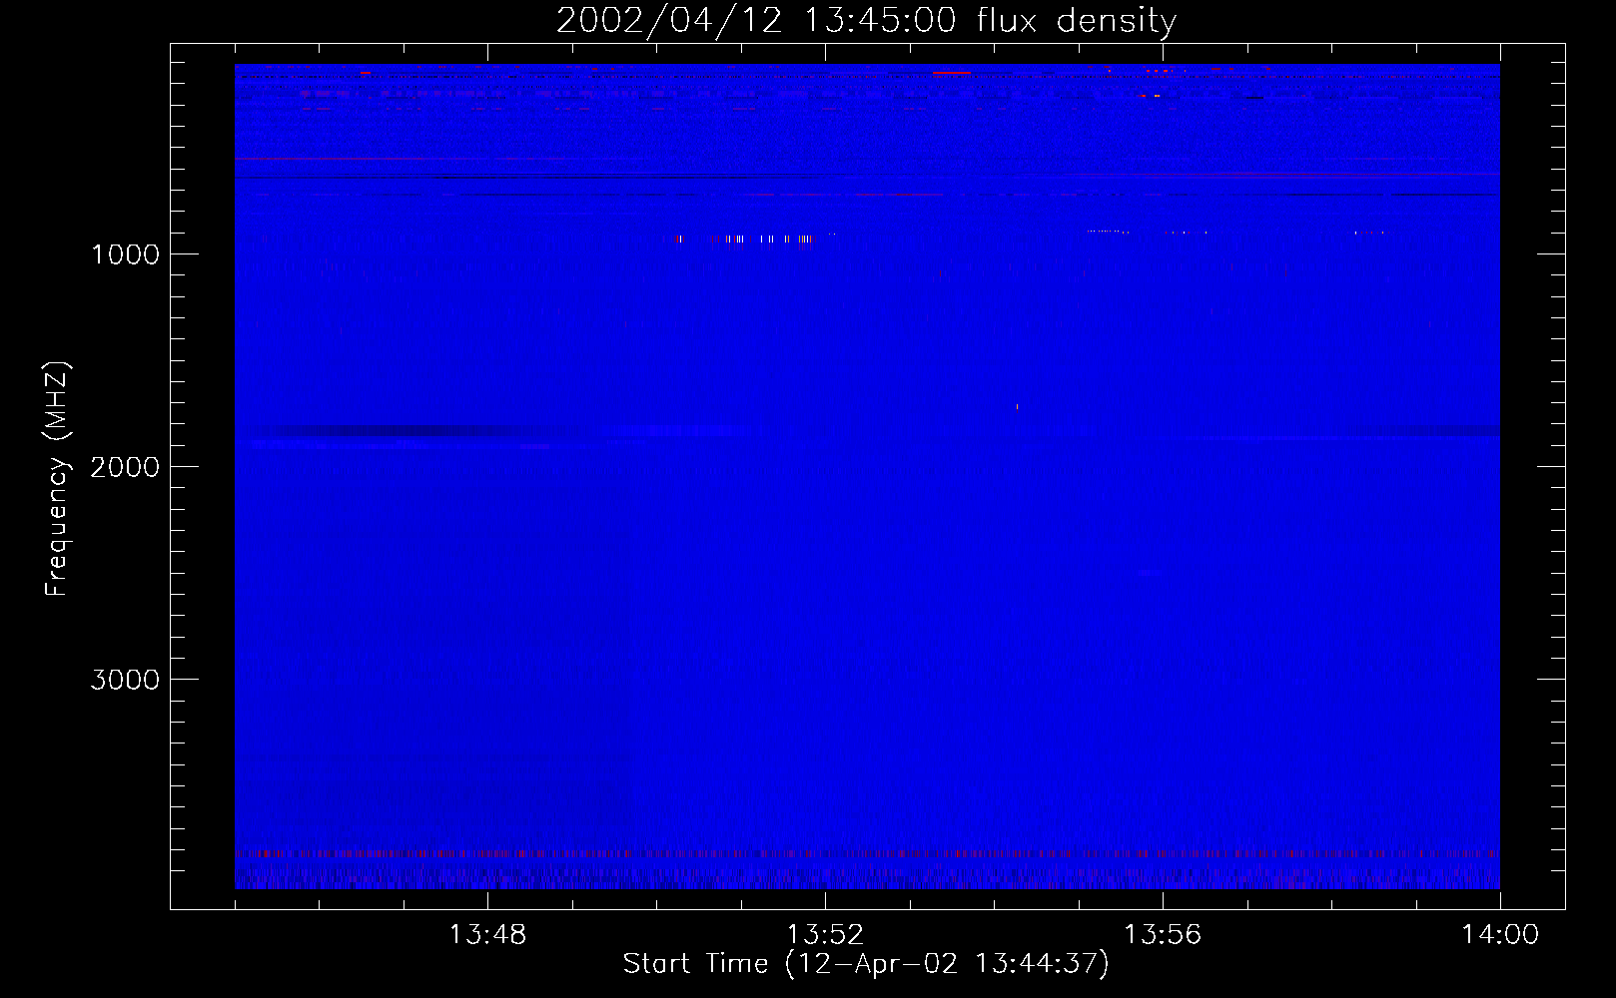This screenshot has width=1616, height=998.
Task: Click the black margin left of the spectrogram
Action: click(203, 479)
